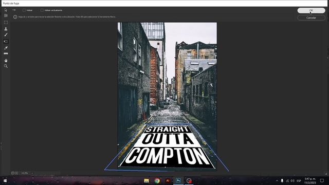This screenshot has height=185, width=329.
Task: Open the zoom percentage dropdown
Action: click(32, 173)
